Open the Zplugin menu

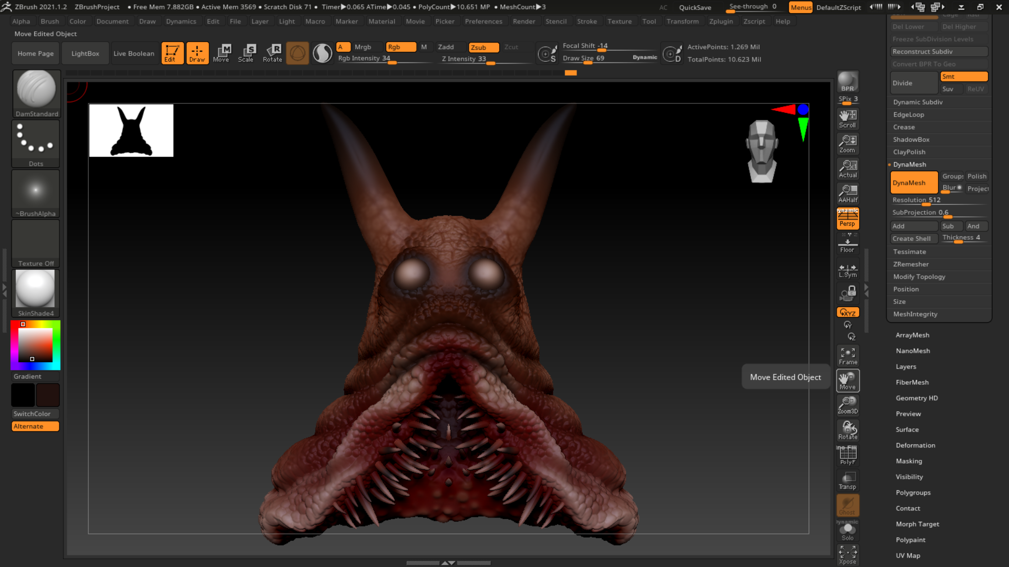pos(720,21)
